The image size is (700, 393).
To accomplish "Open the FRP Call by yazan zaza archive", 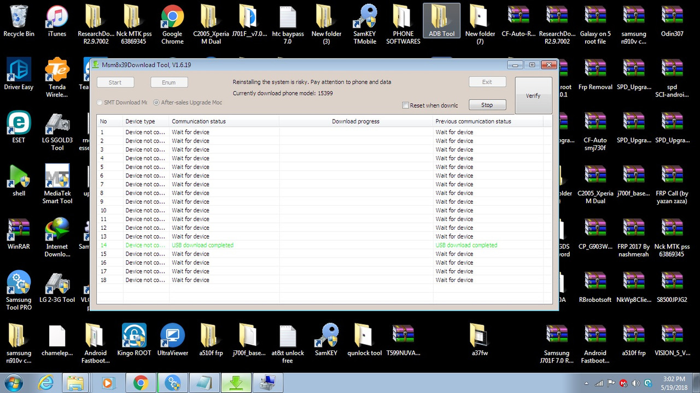I will pos(672,184).
